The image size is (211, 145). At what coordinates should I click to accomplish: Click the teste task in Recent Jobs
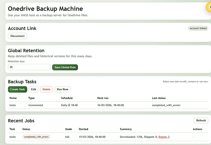[x=13, y=137]
